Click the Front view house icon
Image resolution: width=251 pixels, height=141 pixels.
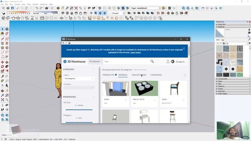click(72, 13)
